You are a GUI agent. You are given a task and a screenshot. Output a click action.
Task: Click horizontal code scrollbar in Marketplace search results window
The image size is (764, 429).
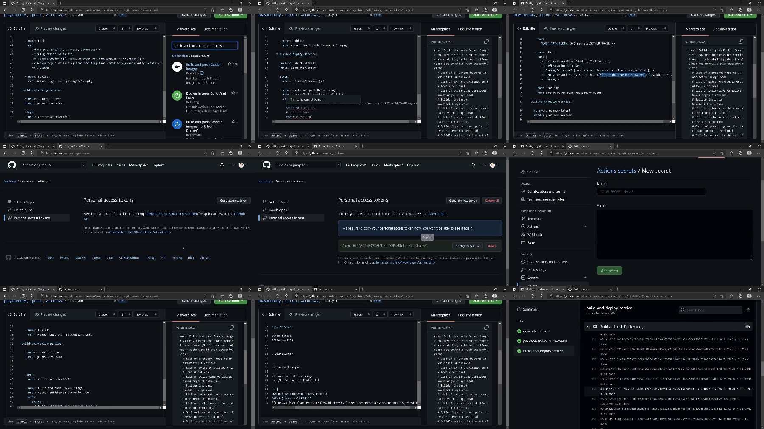pos(90,122)
